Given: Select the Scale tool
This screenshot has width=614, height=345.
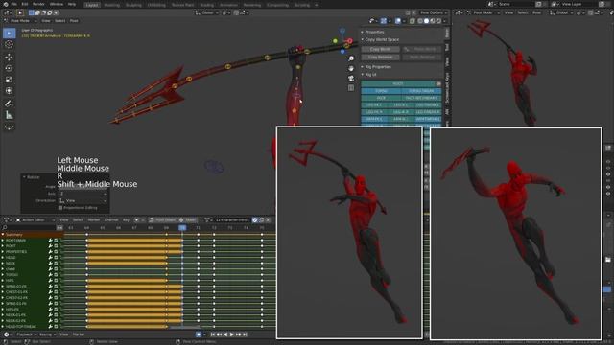Looking at the screenshot, I should pyautogui.click(x=9, y=80).
